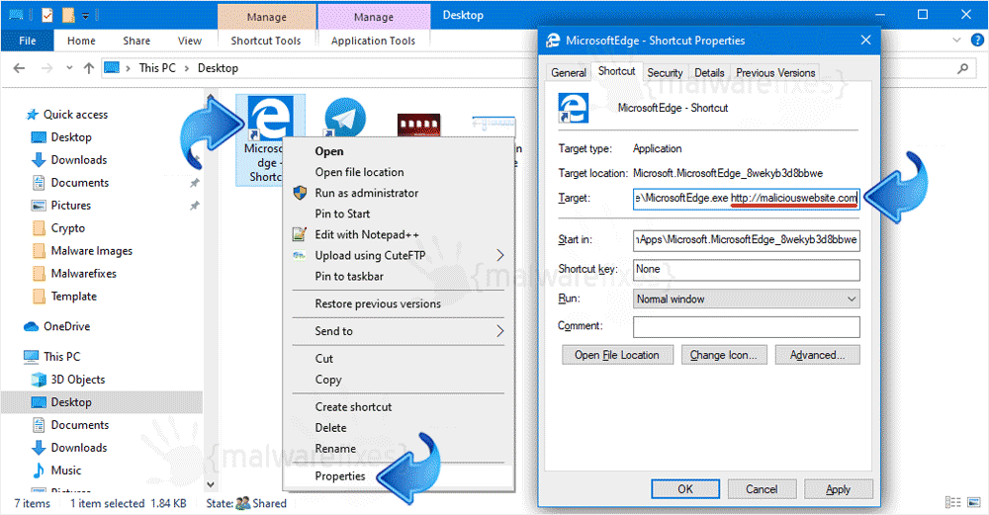Open the General tab in Properties

coord(569,72)
